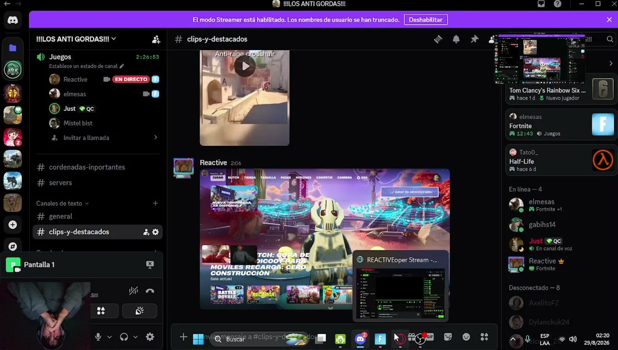Expand activity panel chevron on right
The image size is (618, 350).
tap(611, 63)
